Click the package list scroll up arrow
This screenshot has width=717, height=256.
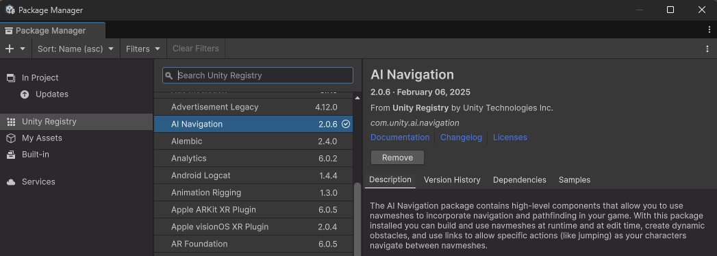click(x=357, y=98)
